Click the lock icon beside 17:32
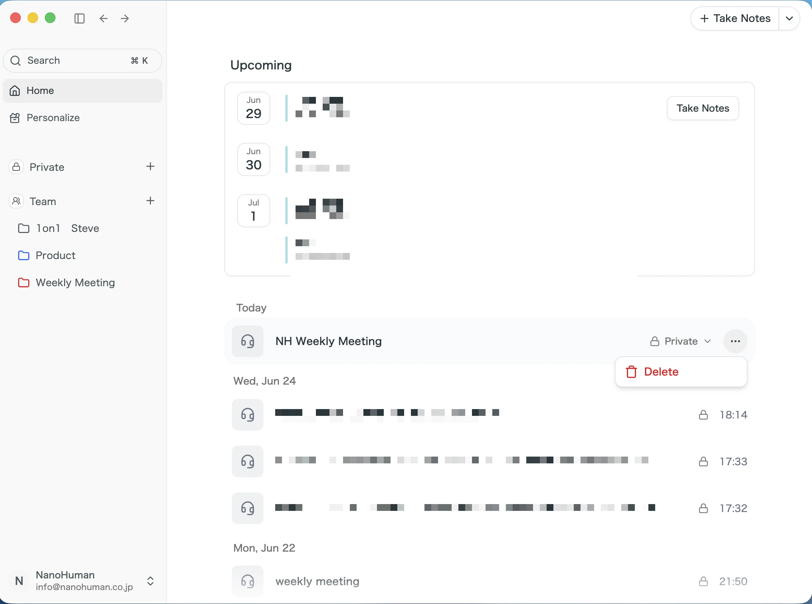Screen dimensions: 812x604 [x=703, y=509]
